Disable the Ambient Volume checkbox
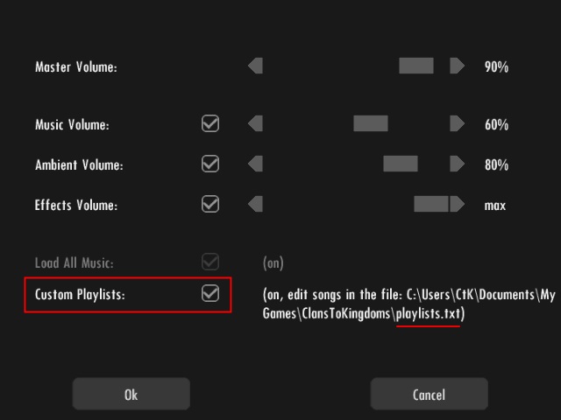Viewport: 561px width, 420px height. (x=210, y=164)
